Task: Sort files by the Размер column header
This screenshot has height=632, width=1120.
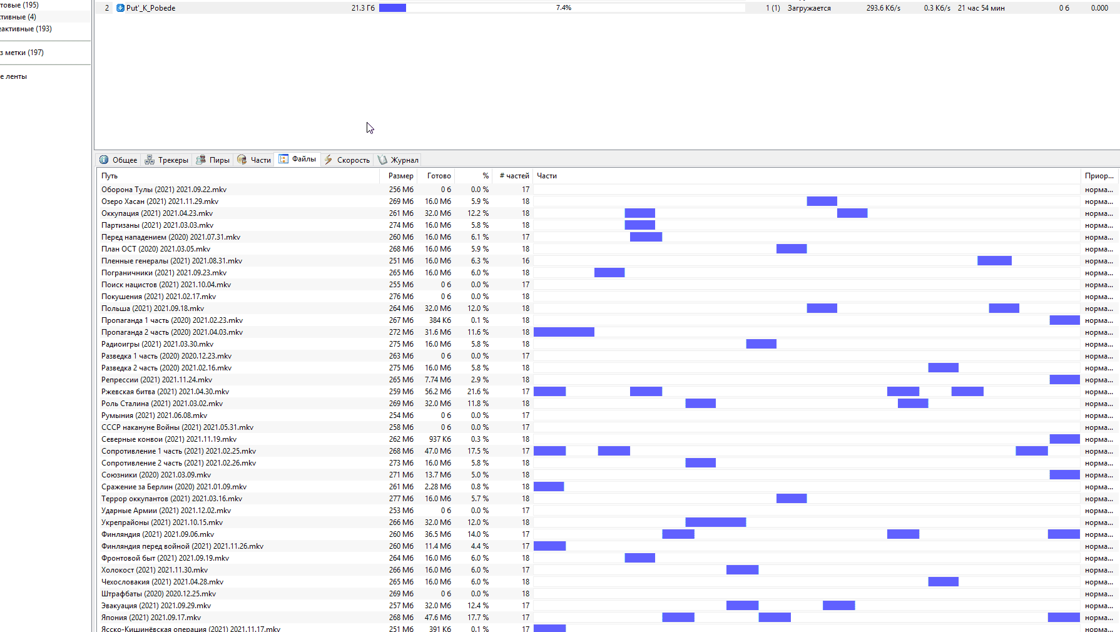Action: coord(400,176)
